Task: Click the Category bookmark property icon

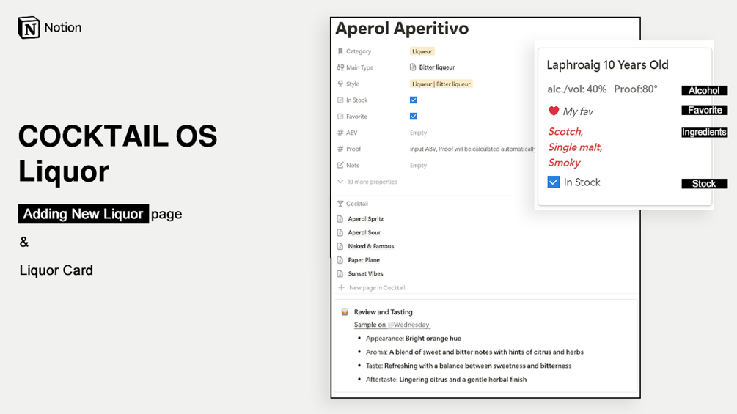Action: coord(340,51)
